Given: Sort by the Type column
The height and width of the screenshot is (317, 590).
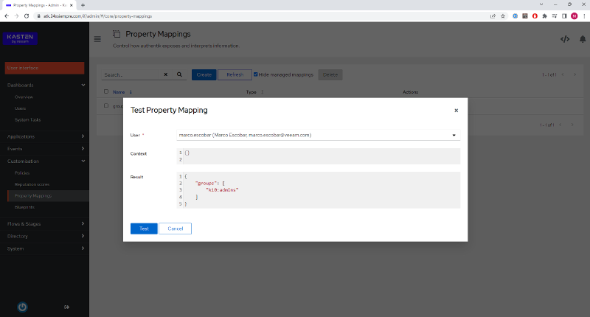Looking at the screenshot, I should (x=254, y=91).
